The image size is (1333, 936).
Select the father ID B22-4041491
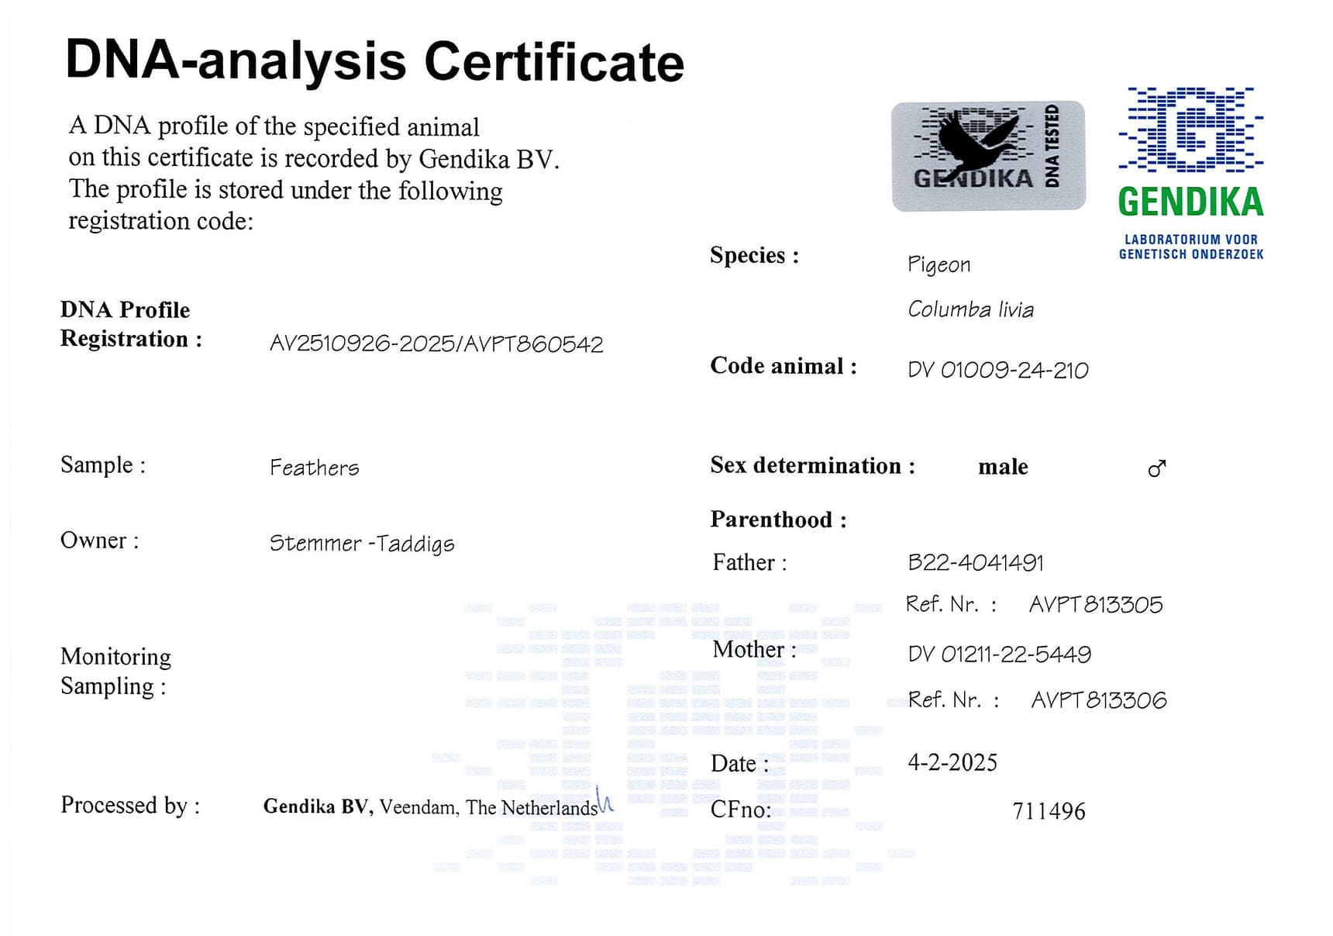pyautogui.click(x=975, y=562)
